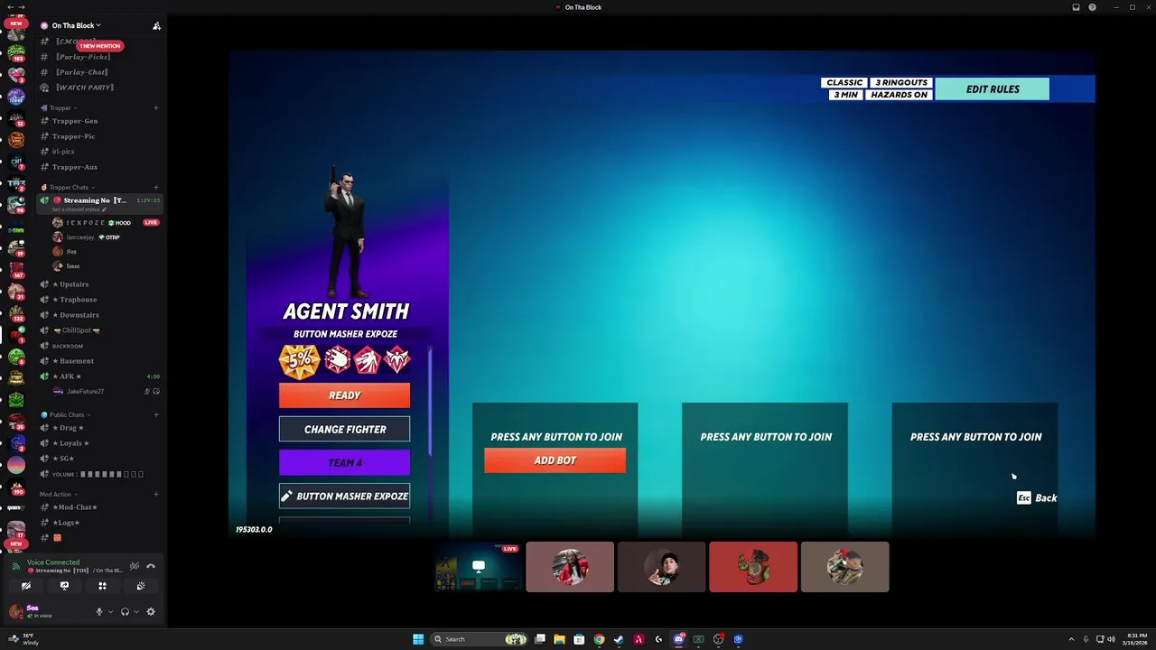1156x650 pixels.
Task: Add a channel to Public Chats category
Action: [155, 415]
